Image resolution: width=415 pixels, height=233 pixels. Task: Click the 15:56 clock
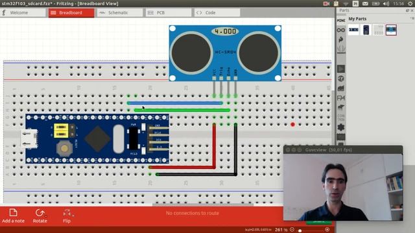398,3
